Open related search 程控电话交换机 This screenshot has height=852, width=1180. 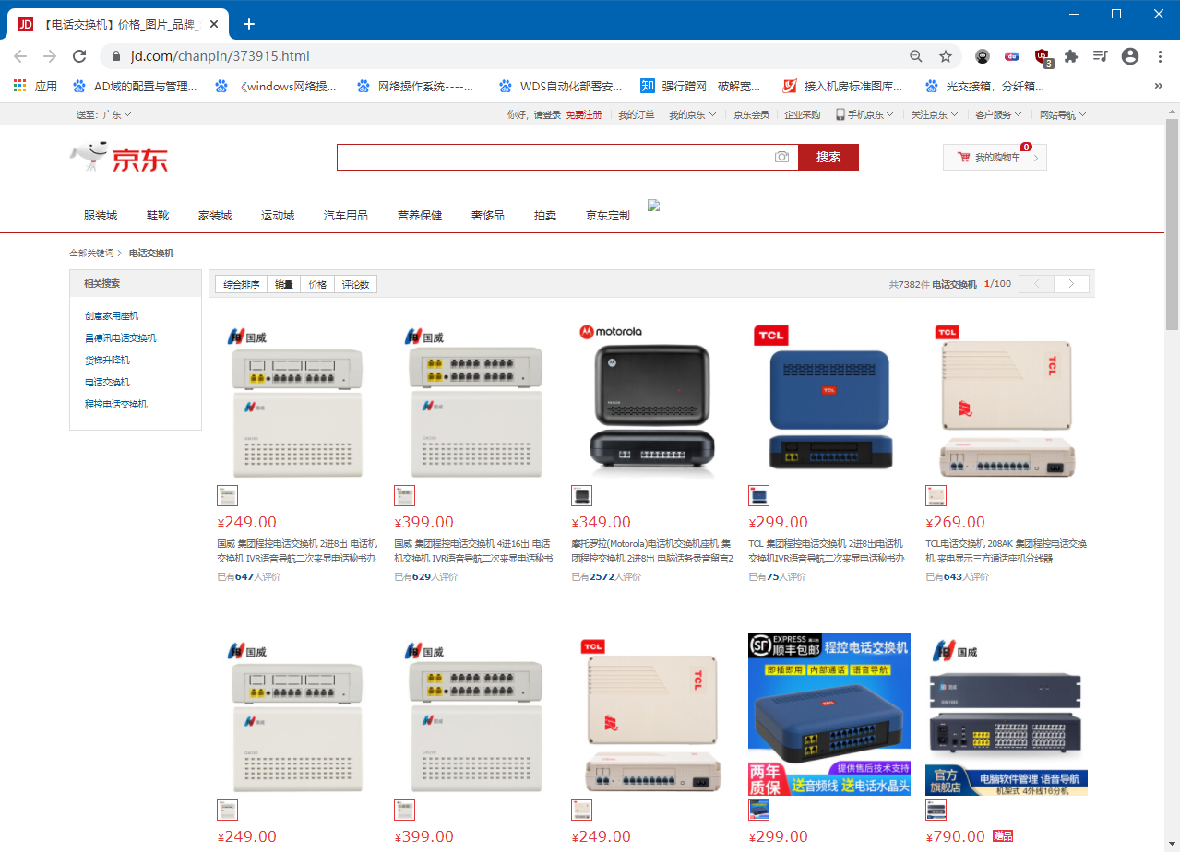point(116,404)
